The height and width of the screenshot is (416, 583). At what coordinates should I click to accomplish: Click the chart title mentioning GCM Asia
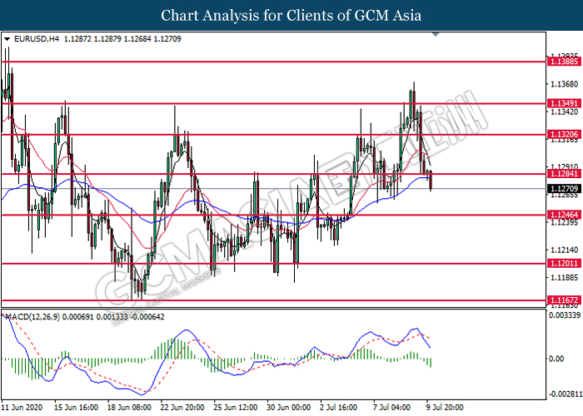pos(291,16)
